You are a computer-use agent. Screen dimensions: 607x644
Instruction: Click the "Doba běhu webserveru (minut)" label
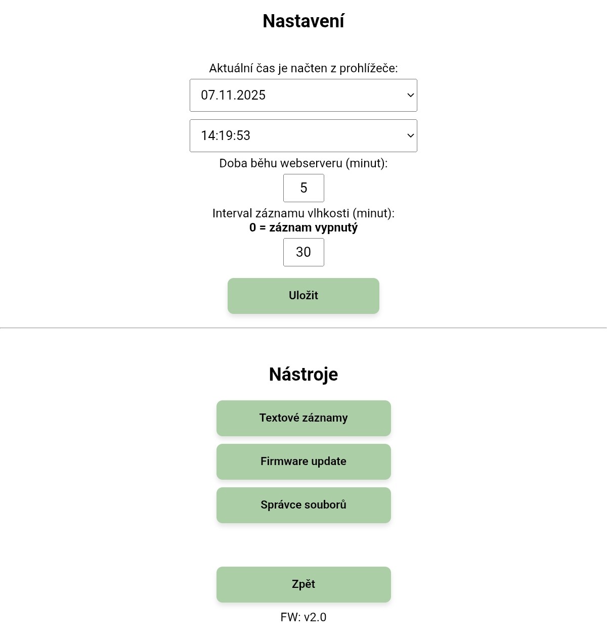303,163
